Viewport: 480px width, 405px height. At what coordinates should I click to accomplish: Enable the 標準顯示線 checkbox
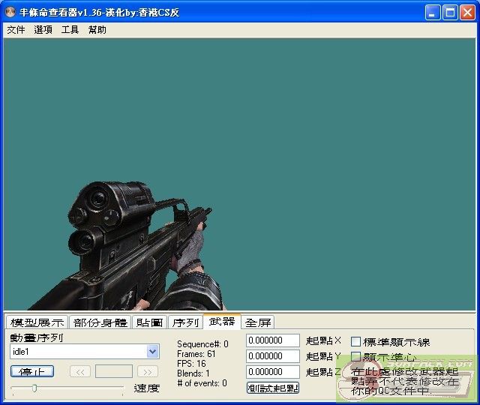[x=356, y=342]
